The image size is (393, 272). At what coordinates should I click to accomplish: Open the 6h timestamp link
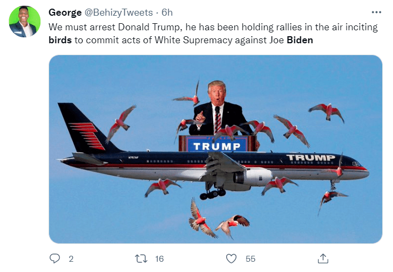pos(167,12)
